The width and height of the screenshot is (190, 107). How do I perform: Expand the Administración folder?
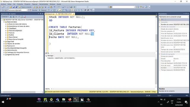click(4, 50)
